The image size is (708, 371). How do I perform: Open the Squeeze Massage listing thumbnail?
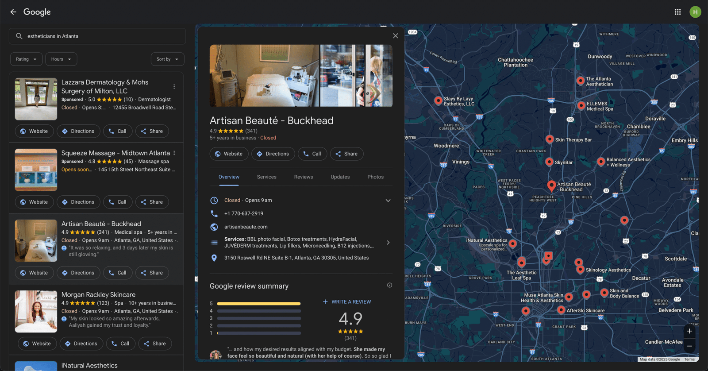tap(36, 170)
